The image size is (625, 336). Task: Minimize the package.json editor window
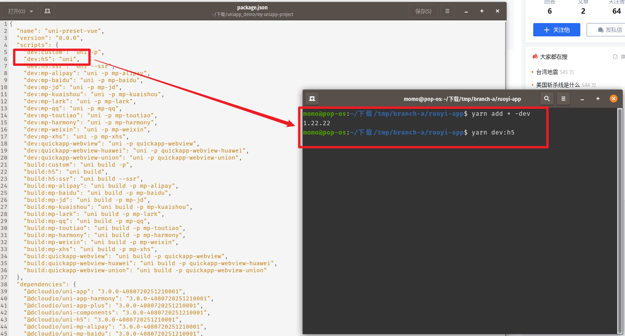pyautogui.click(x=466, y=11)
